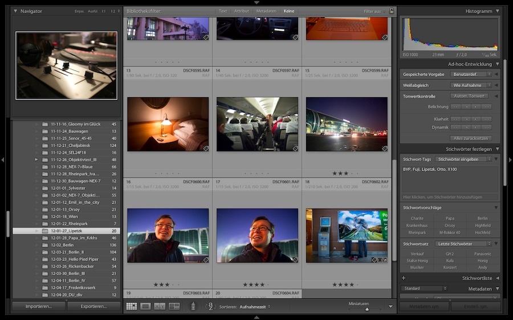Screen dimensions: 513x320
Task: Click the library filter lock icon
Action: [392, 11]
